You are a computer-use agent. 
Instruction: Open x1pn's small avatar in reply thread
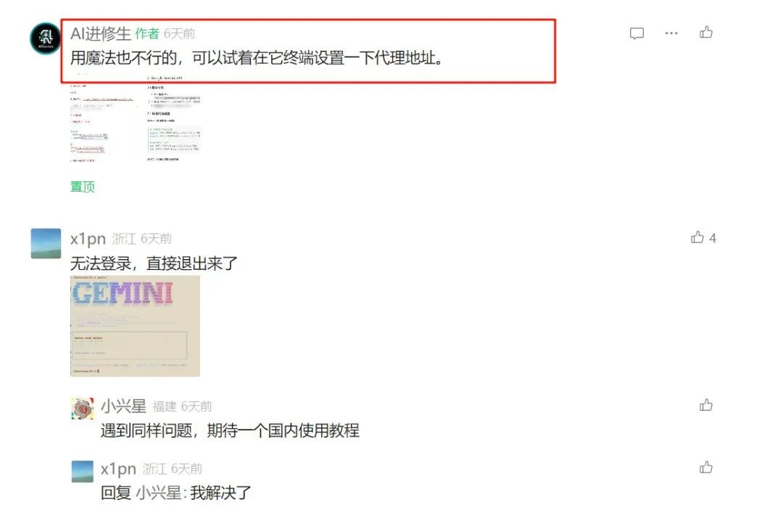83,471
